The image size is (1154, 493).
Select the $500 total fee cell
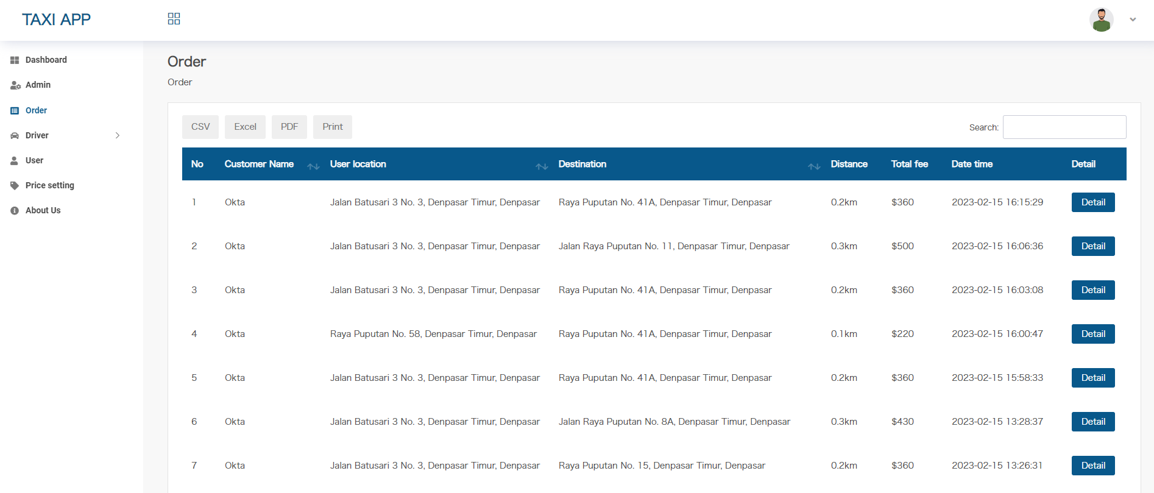point(902,246)
